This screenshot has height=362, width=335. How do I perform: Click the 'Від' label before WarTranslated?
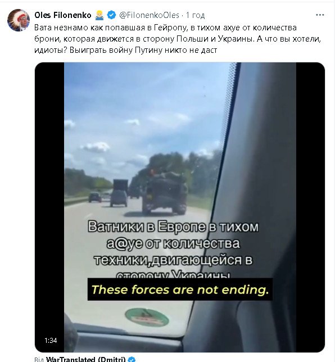pyautogui.click(x=39, y=359)
